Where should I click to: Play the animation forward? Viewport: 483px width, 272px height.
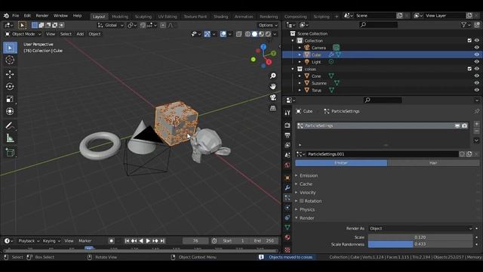click(148, 241)
